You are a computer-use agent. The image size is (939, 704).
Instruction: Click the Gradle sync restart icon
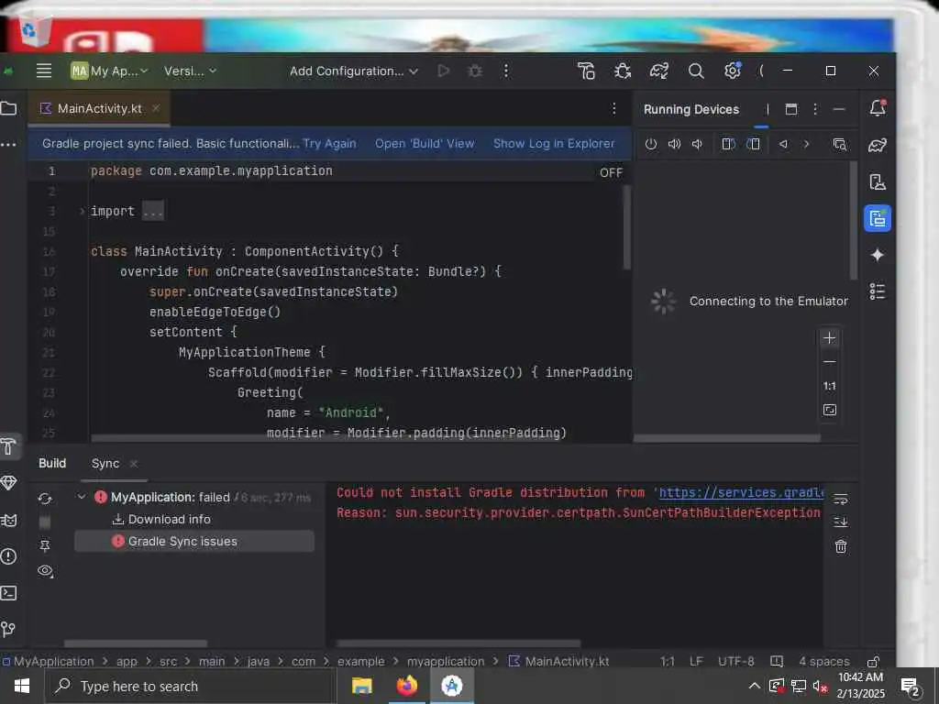click(x=45, y=498)
